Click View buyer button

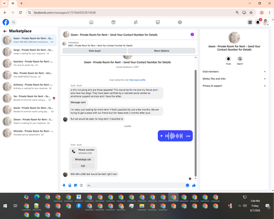click(x=95, y=50)
